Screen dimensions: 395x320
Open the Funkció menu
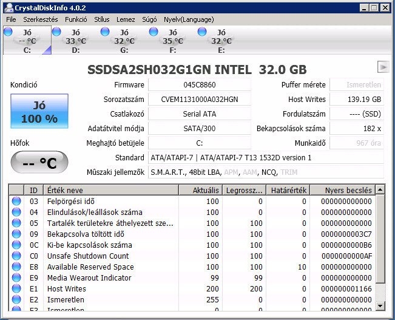[76, 19]
